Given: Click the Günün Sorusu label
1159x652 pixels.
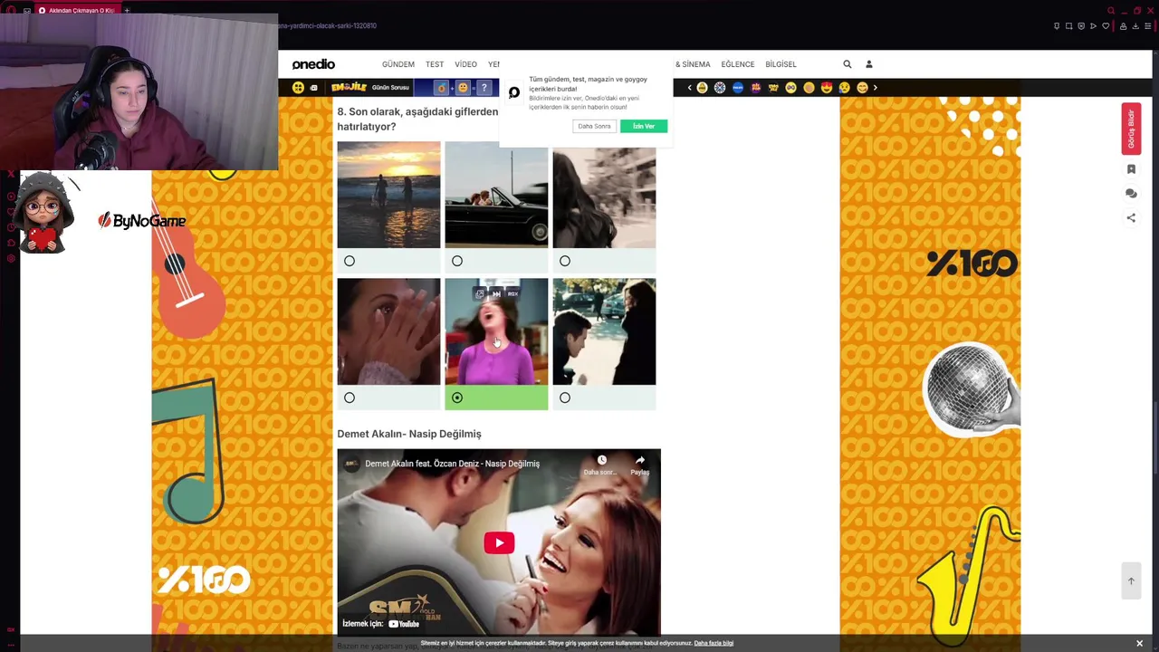Looking at the screenshot, I should pos(390,88).
